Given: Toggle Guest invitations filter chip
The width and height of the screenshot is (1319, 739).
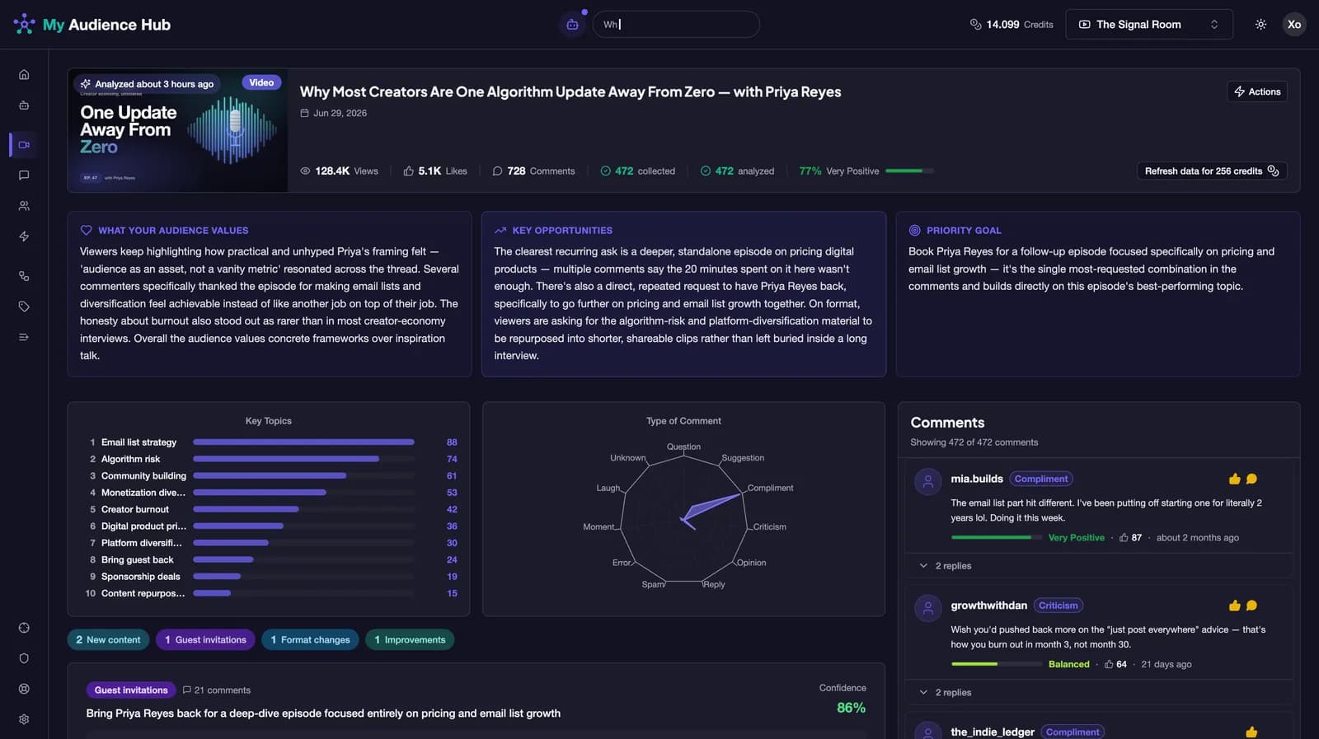Looking at the screenshot, I should point(205,640).
